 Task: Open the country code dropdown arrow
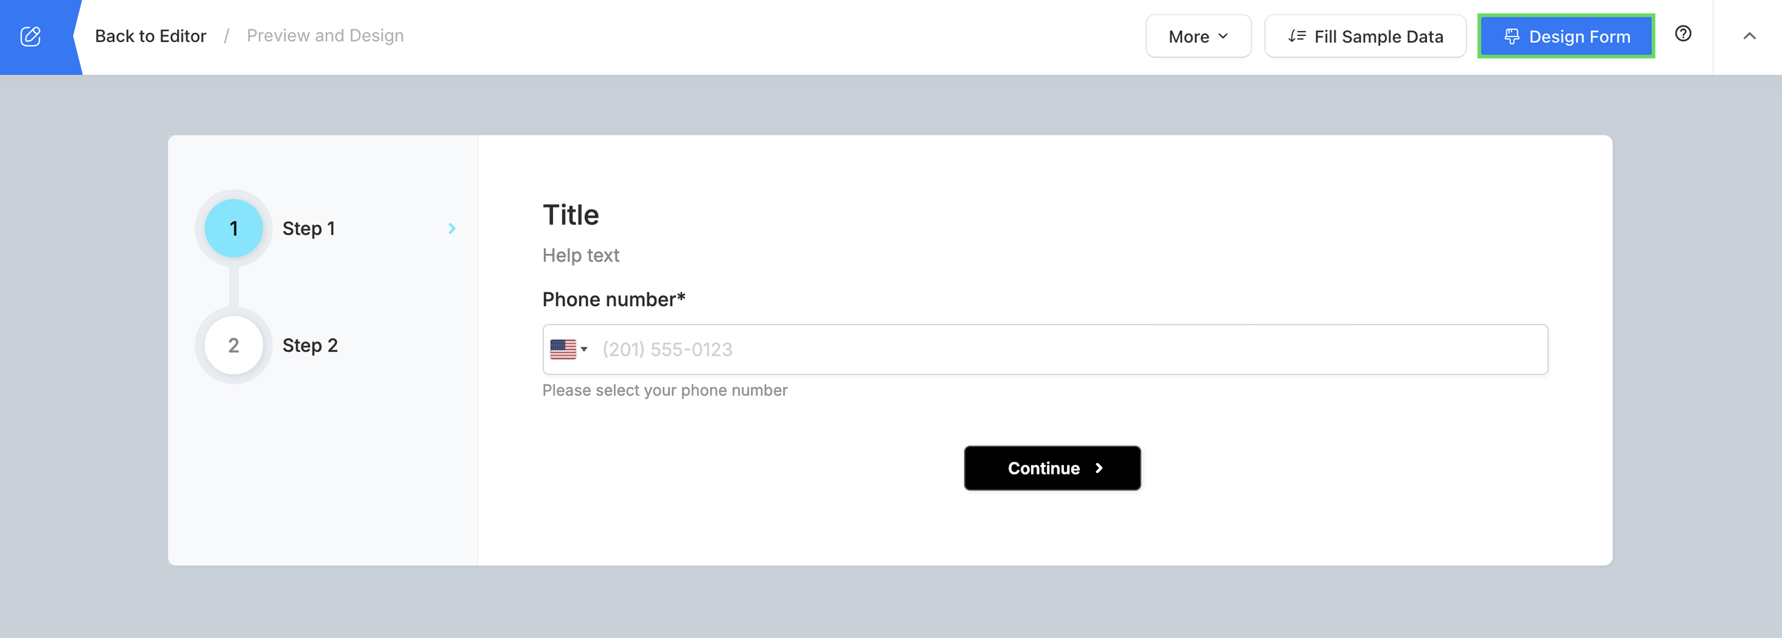pos(585,349)
